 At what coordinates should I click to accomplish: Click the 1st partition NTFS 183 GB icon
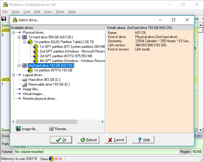tap(30, 70)
